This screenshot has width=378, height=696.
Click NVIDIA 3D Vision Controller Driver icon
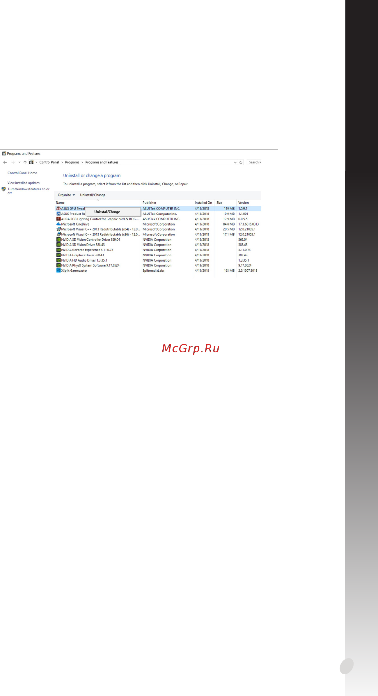[x=58, y=240]
